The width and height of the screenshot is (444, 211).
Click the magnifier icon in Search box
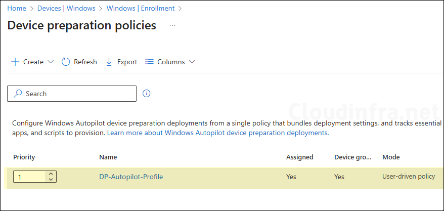(x=18, y=94)
